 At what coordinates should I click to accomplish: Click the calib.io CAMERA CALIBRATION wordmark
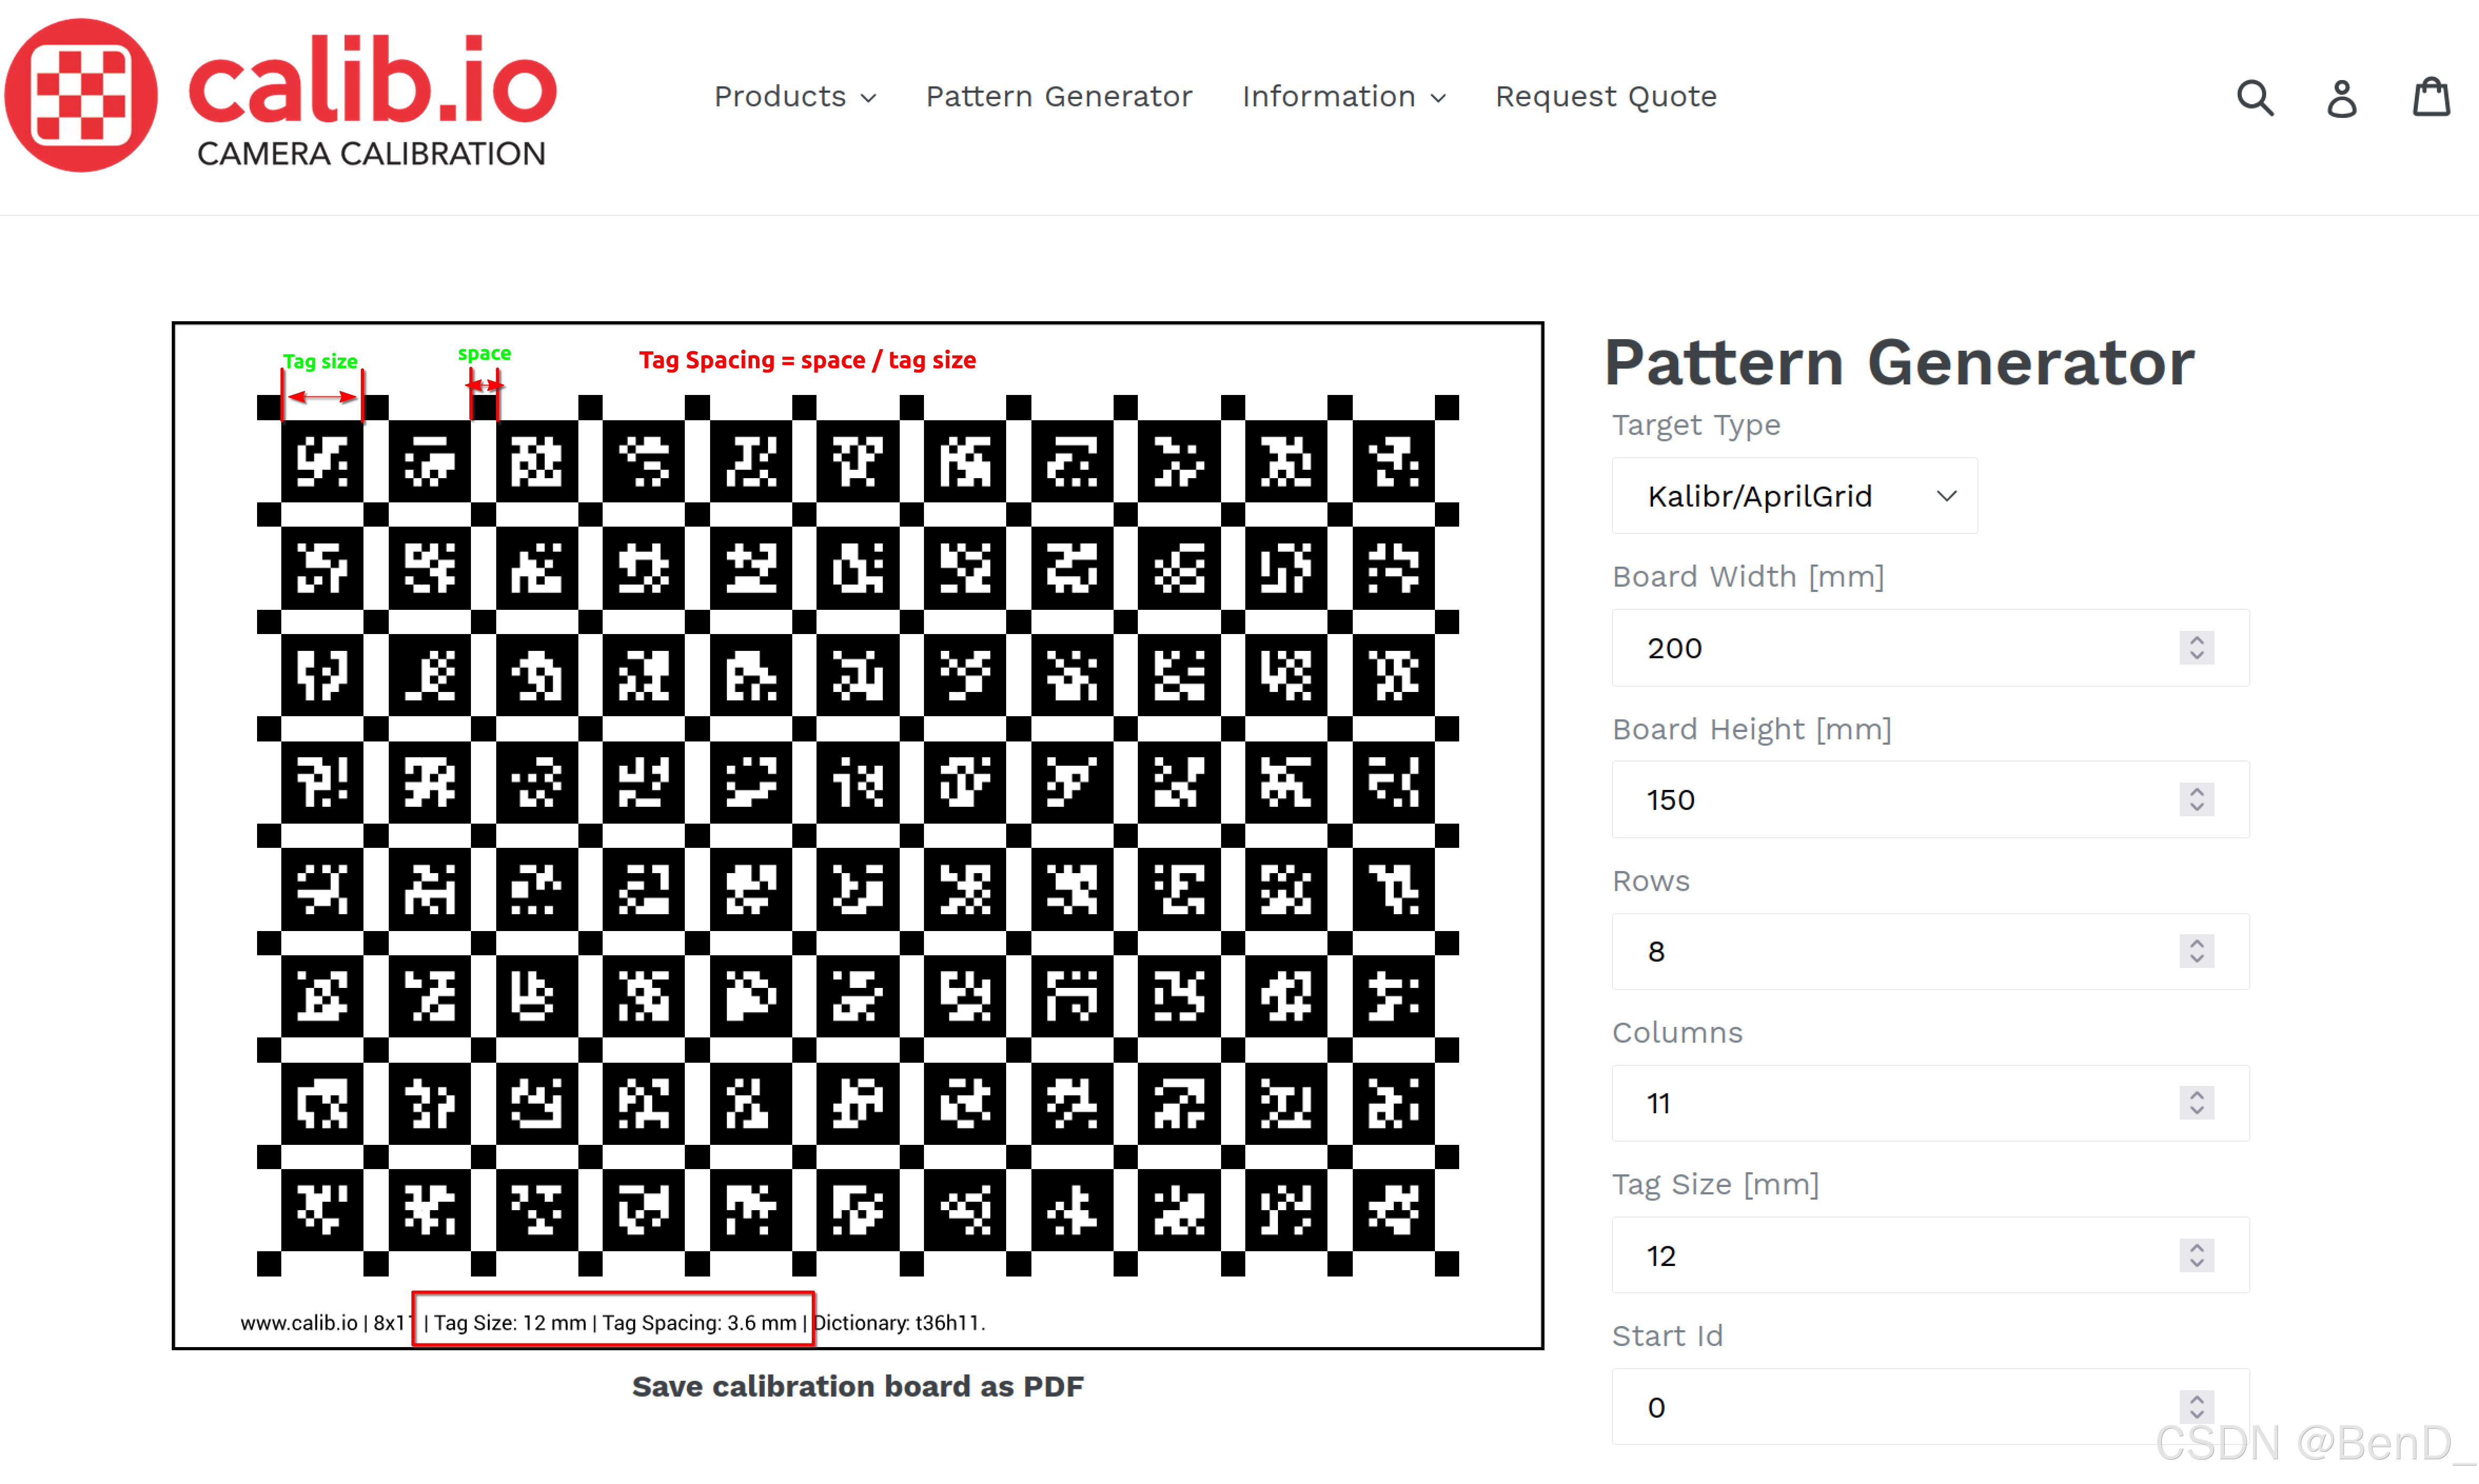pyautogui.click(x=372, y=100)
